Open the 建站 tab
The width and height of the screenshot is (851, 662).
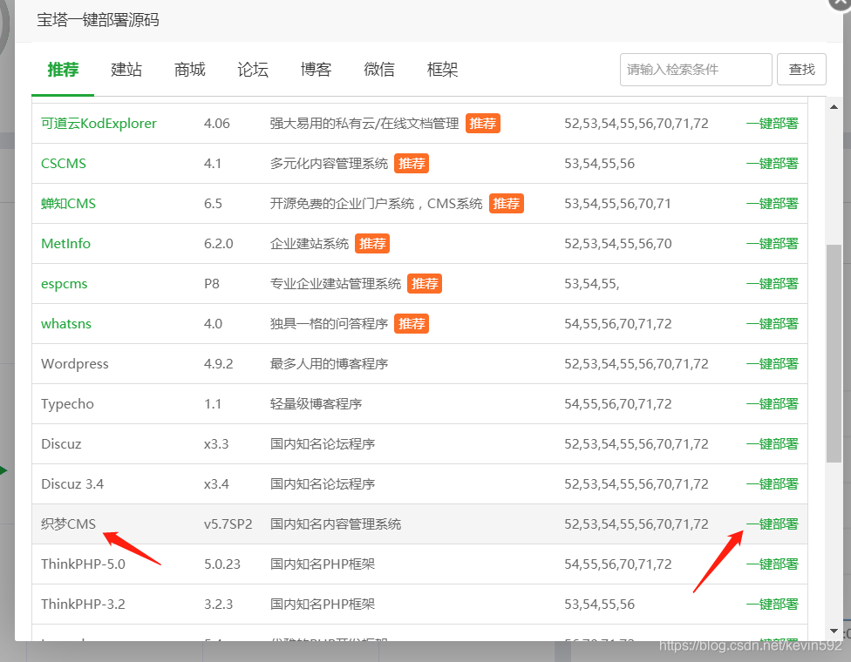point(126,70)
